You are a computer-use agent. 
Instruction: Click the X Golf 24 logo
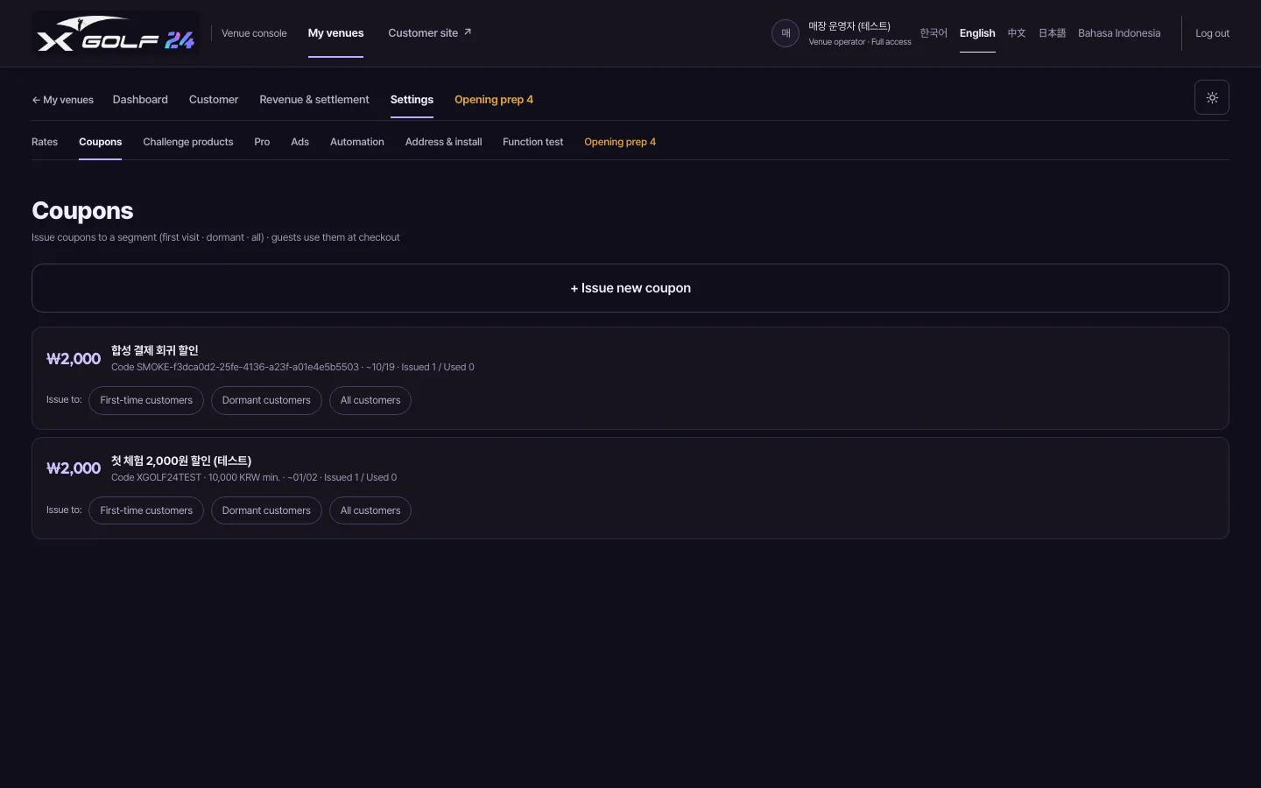[x=116, y=33]
